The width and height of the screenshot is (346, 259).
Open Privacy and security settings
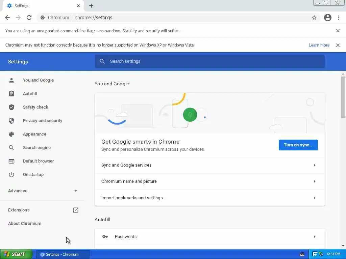42,121
